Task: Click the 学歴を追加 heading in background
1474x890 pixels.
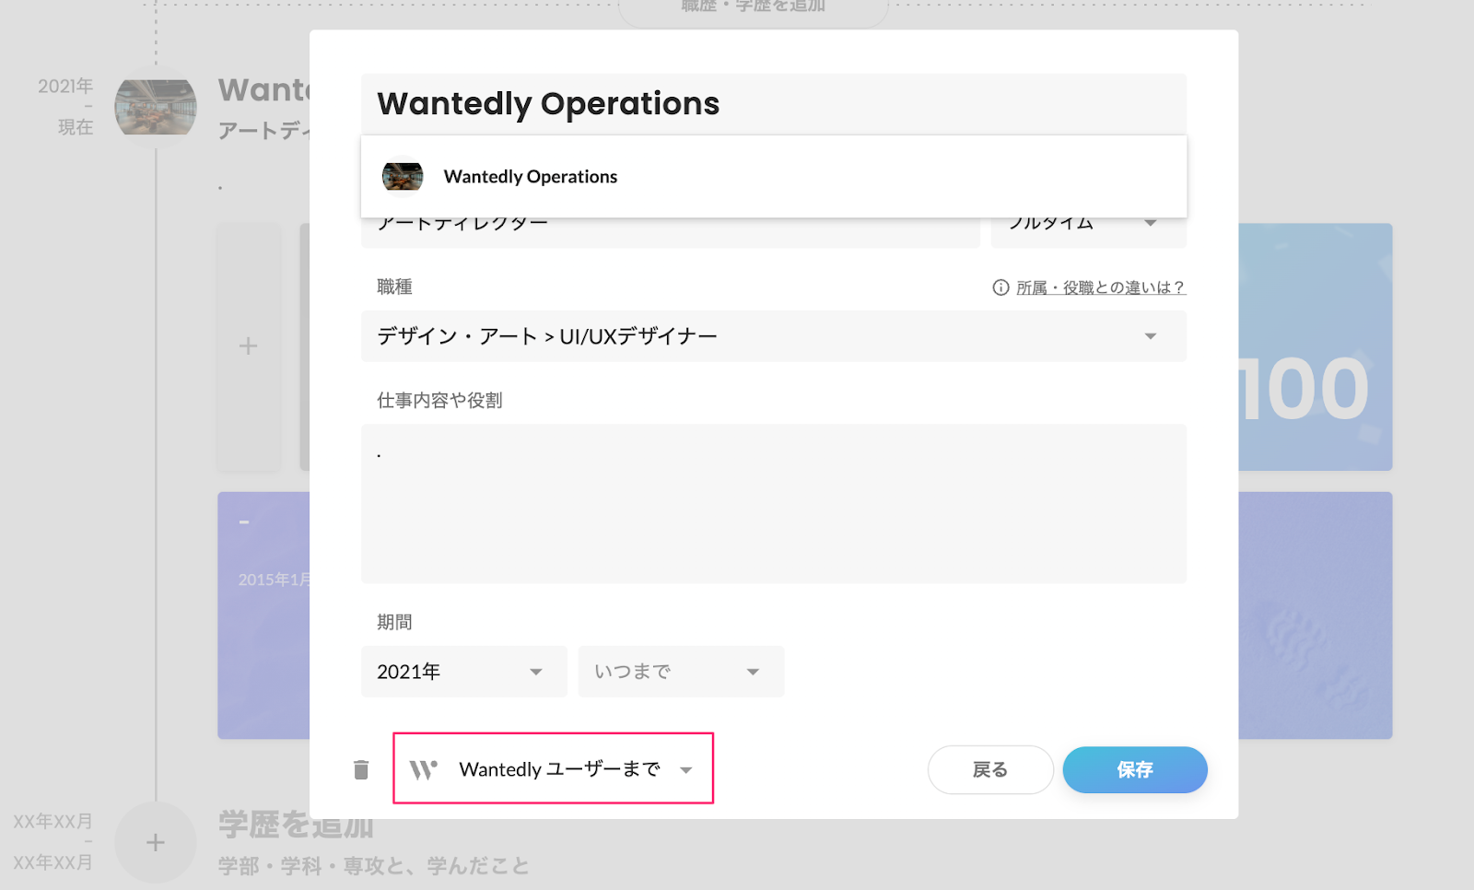Action: [x=296, y=826]
